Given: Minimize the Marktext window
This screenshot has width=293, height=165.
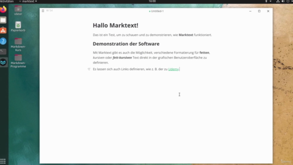Looking at the screenshot, I should [250, 11].
